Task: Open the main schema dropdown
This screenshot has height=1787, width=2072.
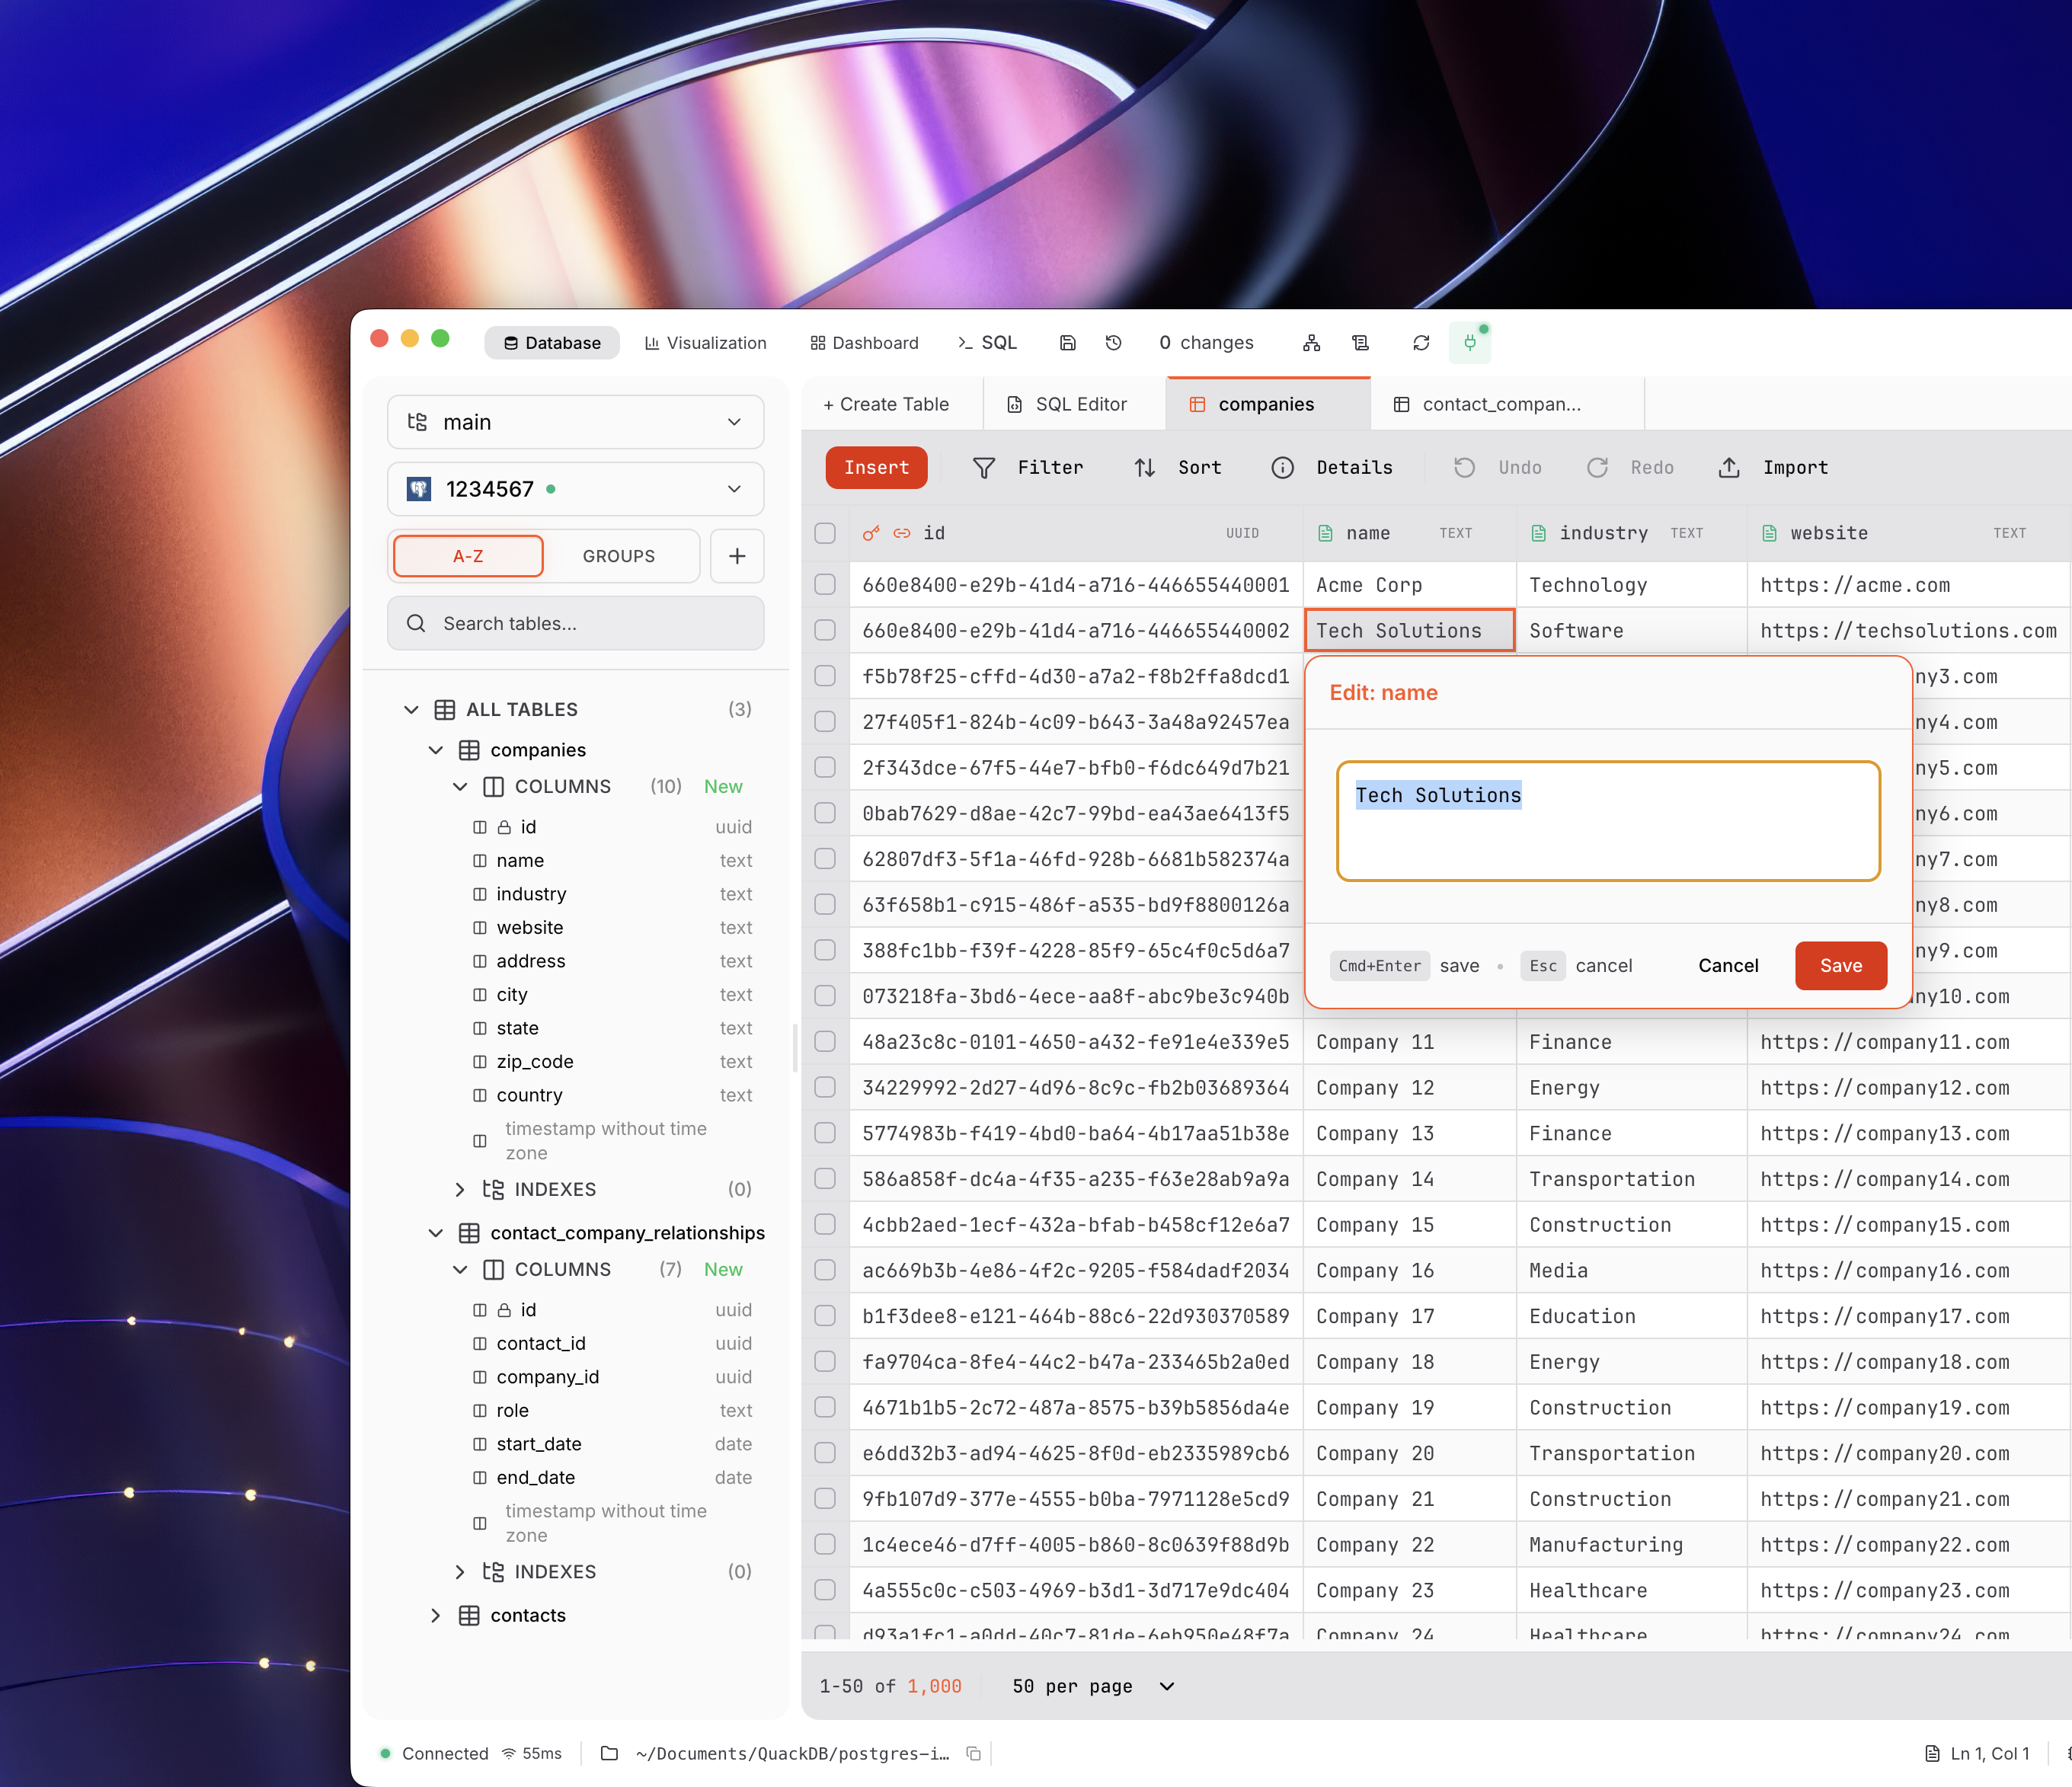Action: [x=575, y=422]
